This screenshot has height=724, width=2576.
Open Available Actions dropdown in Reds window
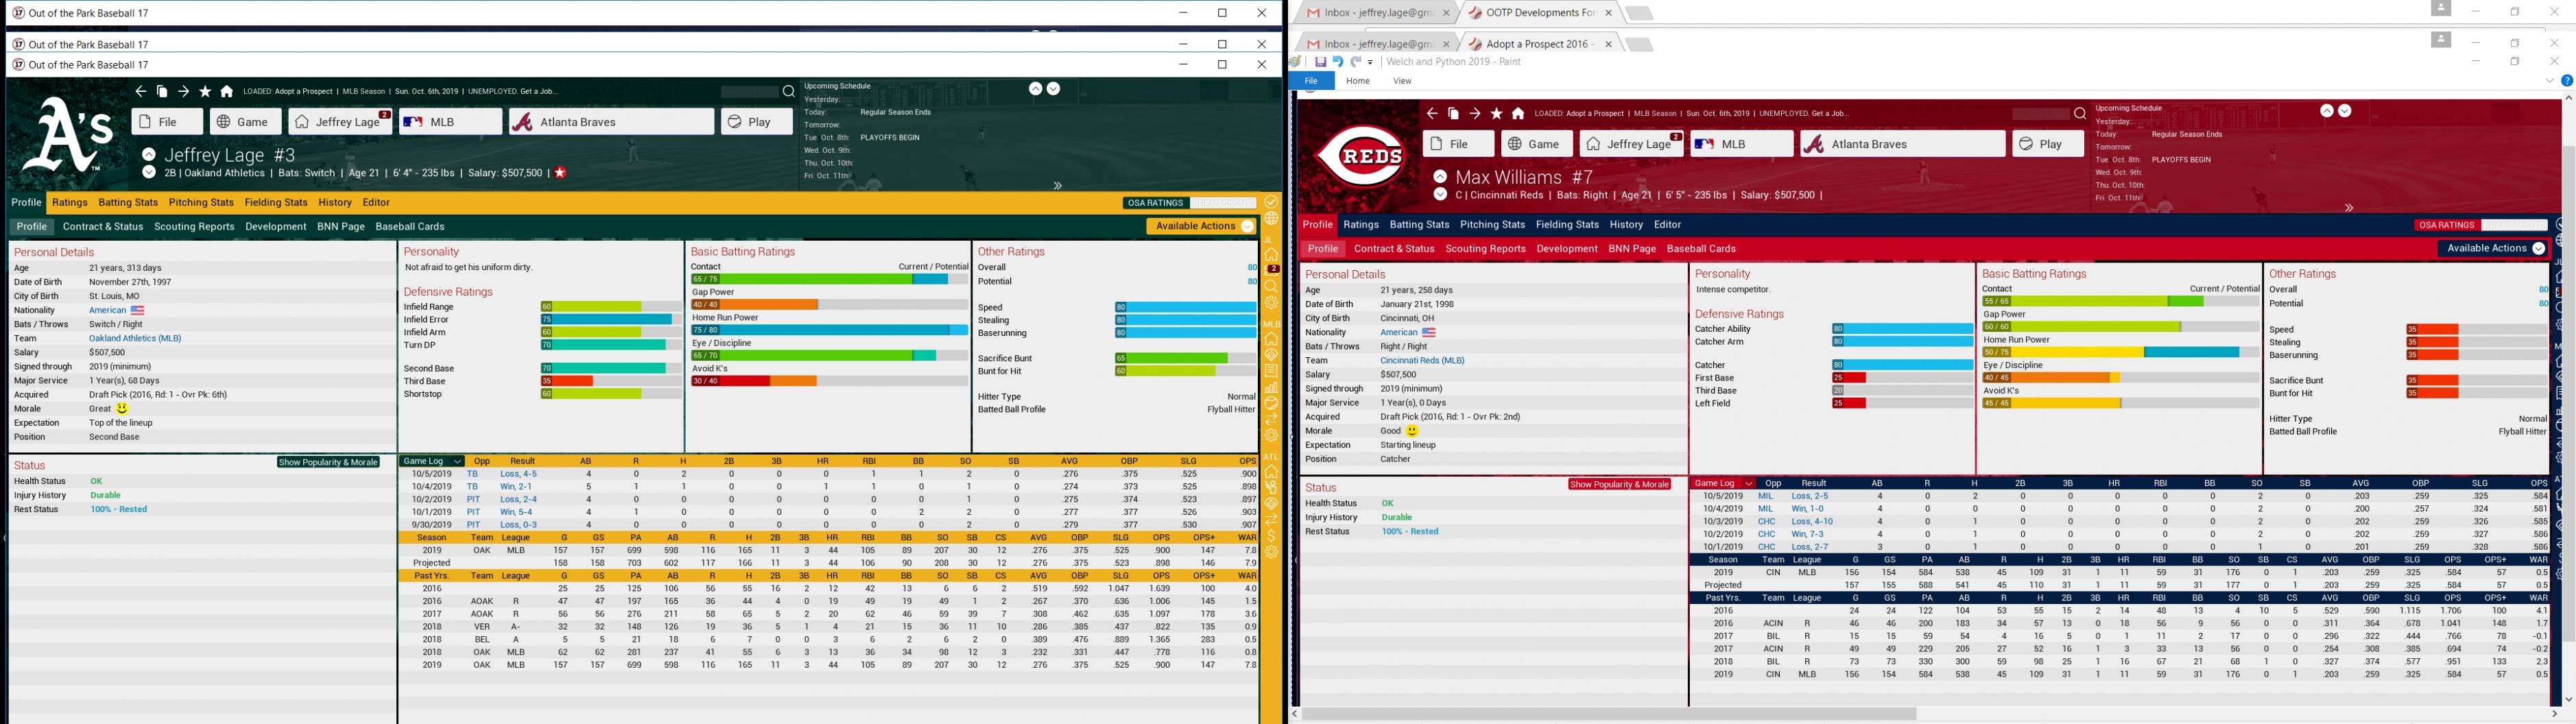click(x=2493, y=249)
